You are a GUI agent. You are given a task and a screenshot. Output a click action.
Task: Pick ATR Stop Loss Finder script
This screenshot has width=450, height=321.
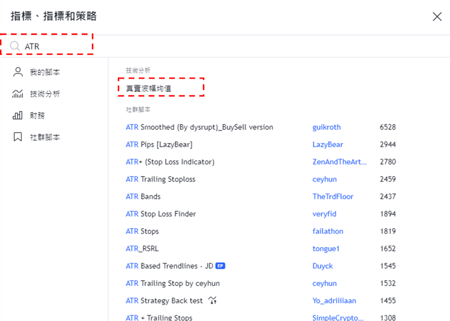161,214
